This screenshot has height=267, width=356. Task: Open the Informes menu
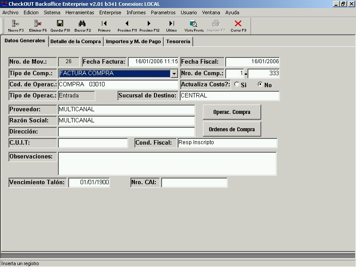point(136,12)
